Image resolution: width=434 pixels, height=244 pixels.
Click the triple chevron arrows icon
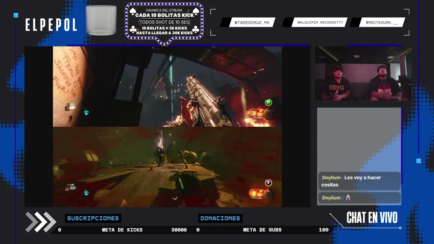tap(41, 222)
